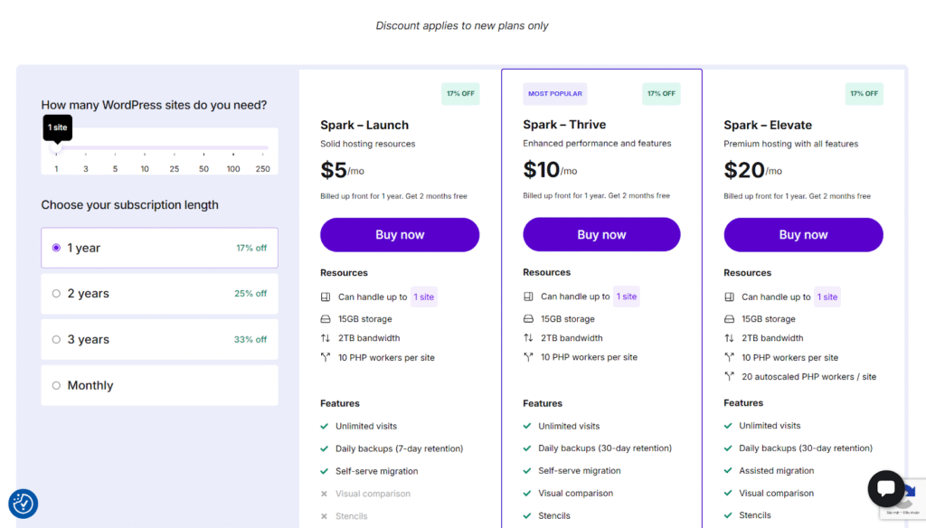This screenshot has width=926, height=528.
Task: Click the checkmark beside Stencils in Spark – Thrive
Action: 527,516
